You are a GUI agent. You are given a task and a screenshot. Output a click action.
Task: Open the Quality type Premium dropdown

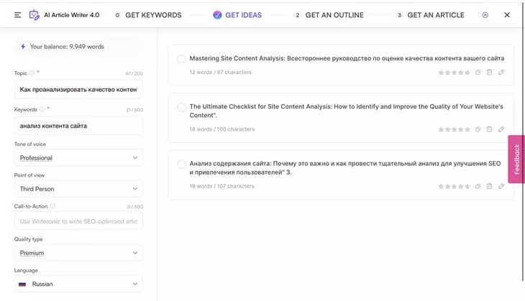(78, 253)
